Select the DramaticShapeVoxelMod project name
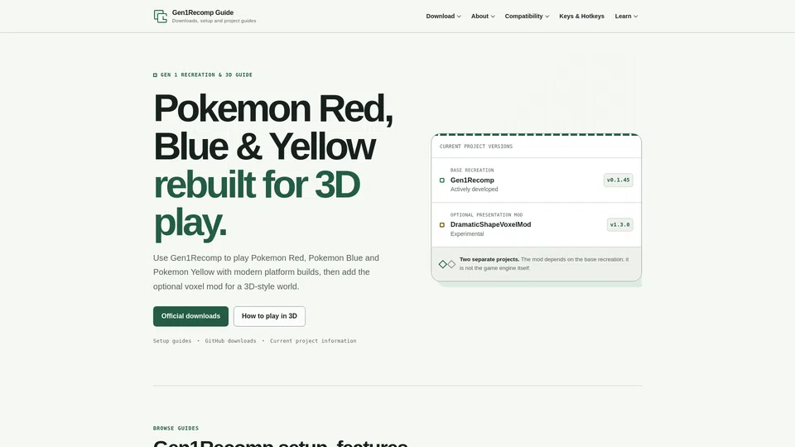Viewport: 795px width, 447px height. [x=490, y=224]
